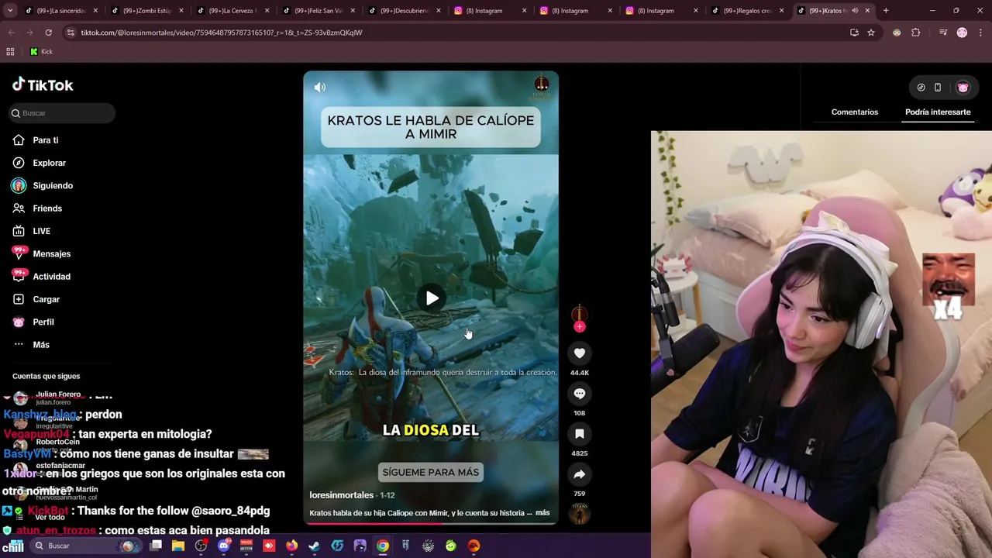Click the Windows taskbar Buscar box
The image size is (992, 558).
click(x=84, y=546)
